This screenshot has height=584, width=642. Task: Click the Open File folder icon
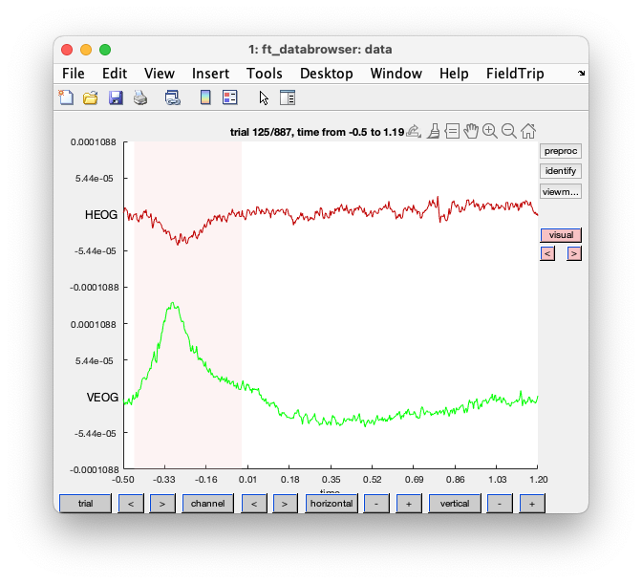point(91,97)
